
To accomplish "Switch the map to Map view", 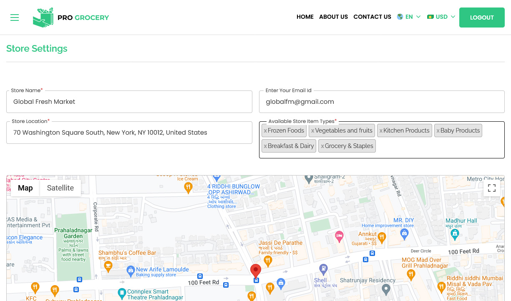I will (x=25, y=188).
